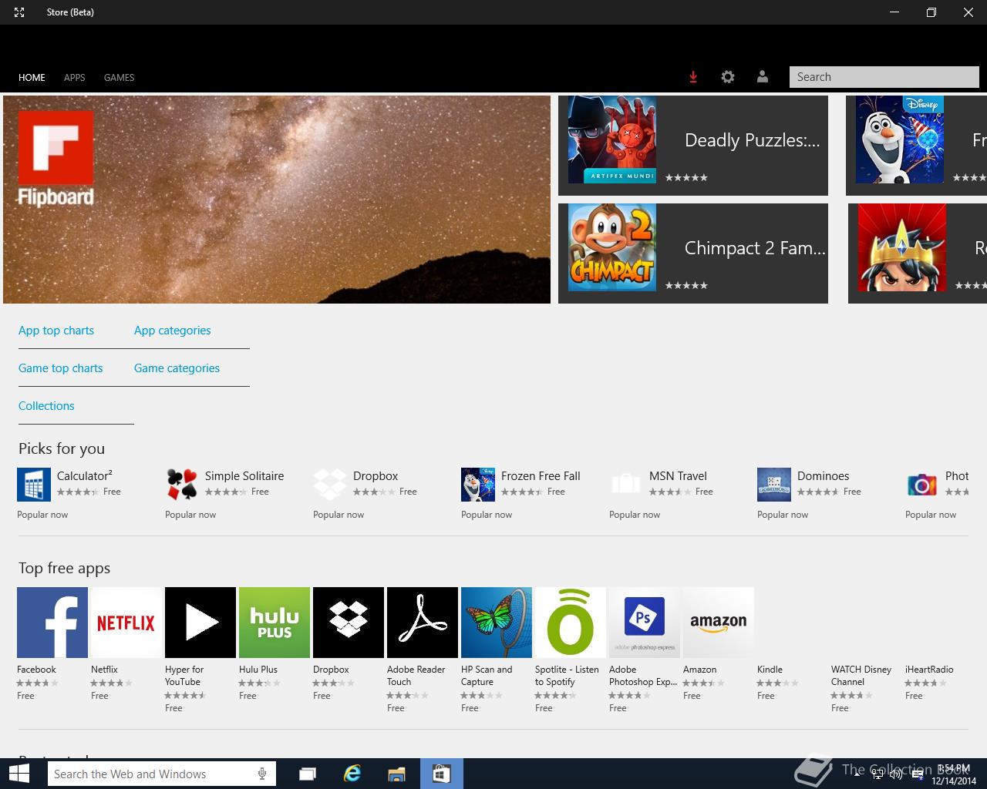Open the Adobe Photoshop Express tile
987x789 pixels.
[x=645, y=623]
